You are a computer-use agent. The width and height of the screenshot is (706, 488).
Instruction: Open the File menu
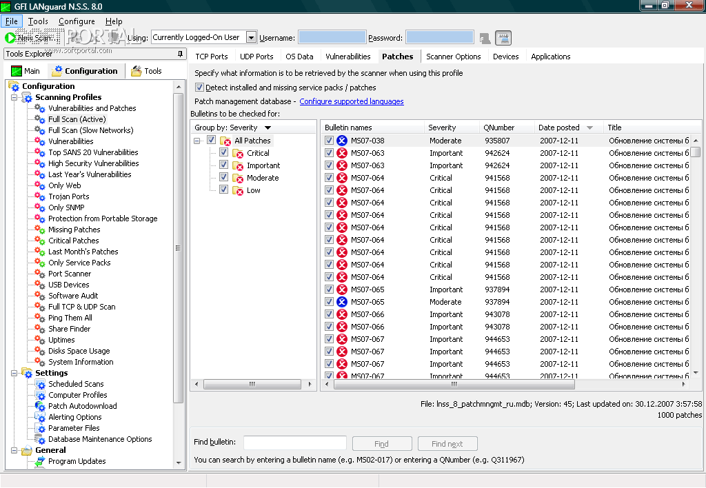[11, 21]
